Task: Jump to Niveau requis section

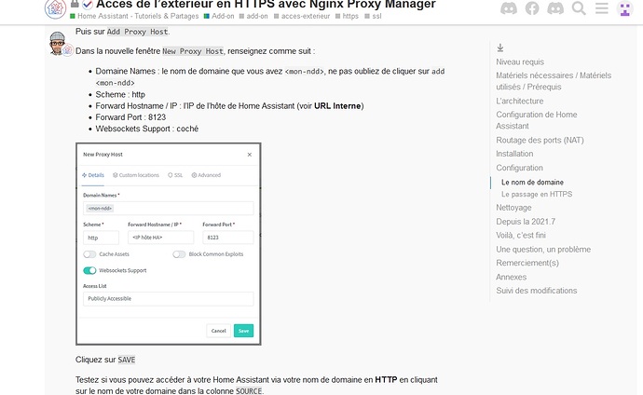Action: pos(520,61)
